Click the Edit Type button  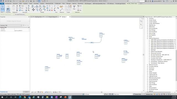[26, 26]
